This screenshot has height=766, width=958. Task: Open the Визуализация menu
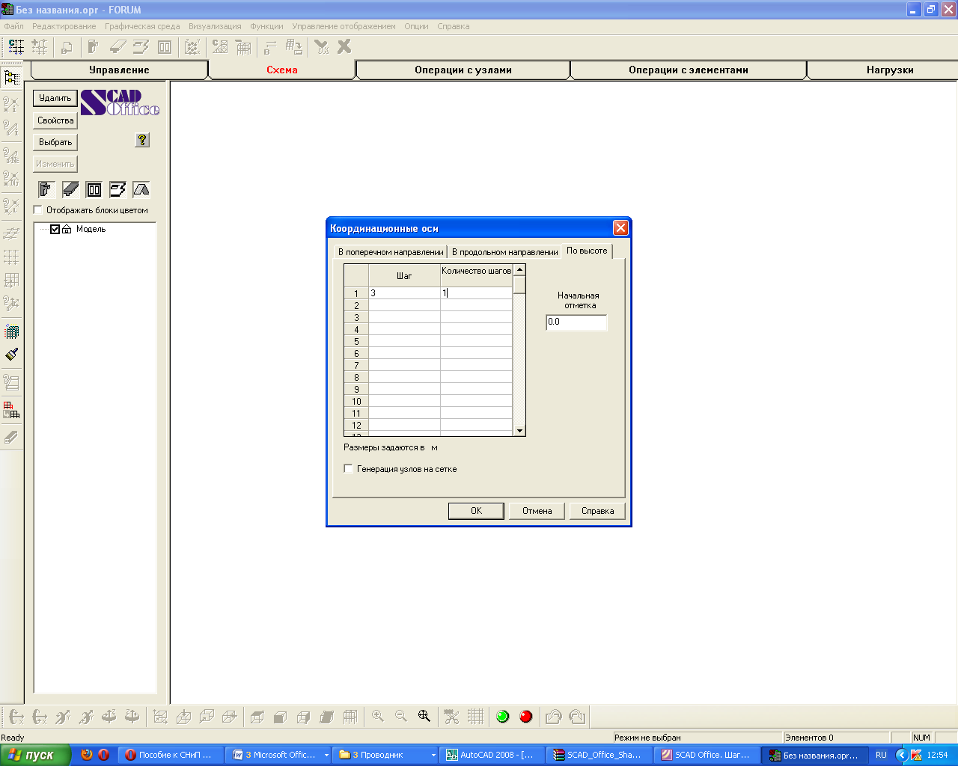(x=215, y=26)
